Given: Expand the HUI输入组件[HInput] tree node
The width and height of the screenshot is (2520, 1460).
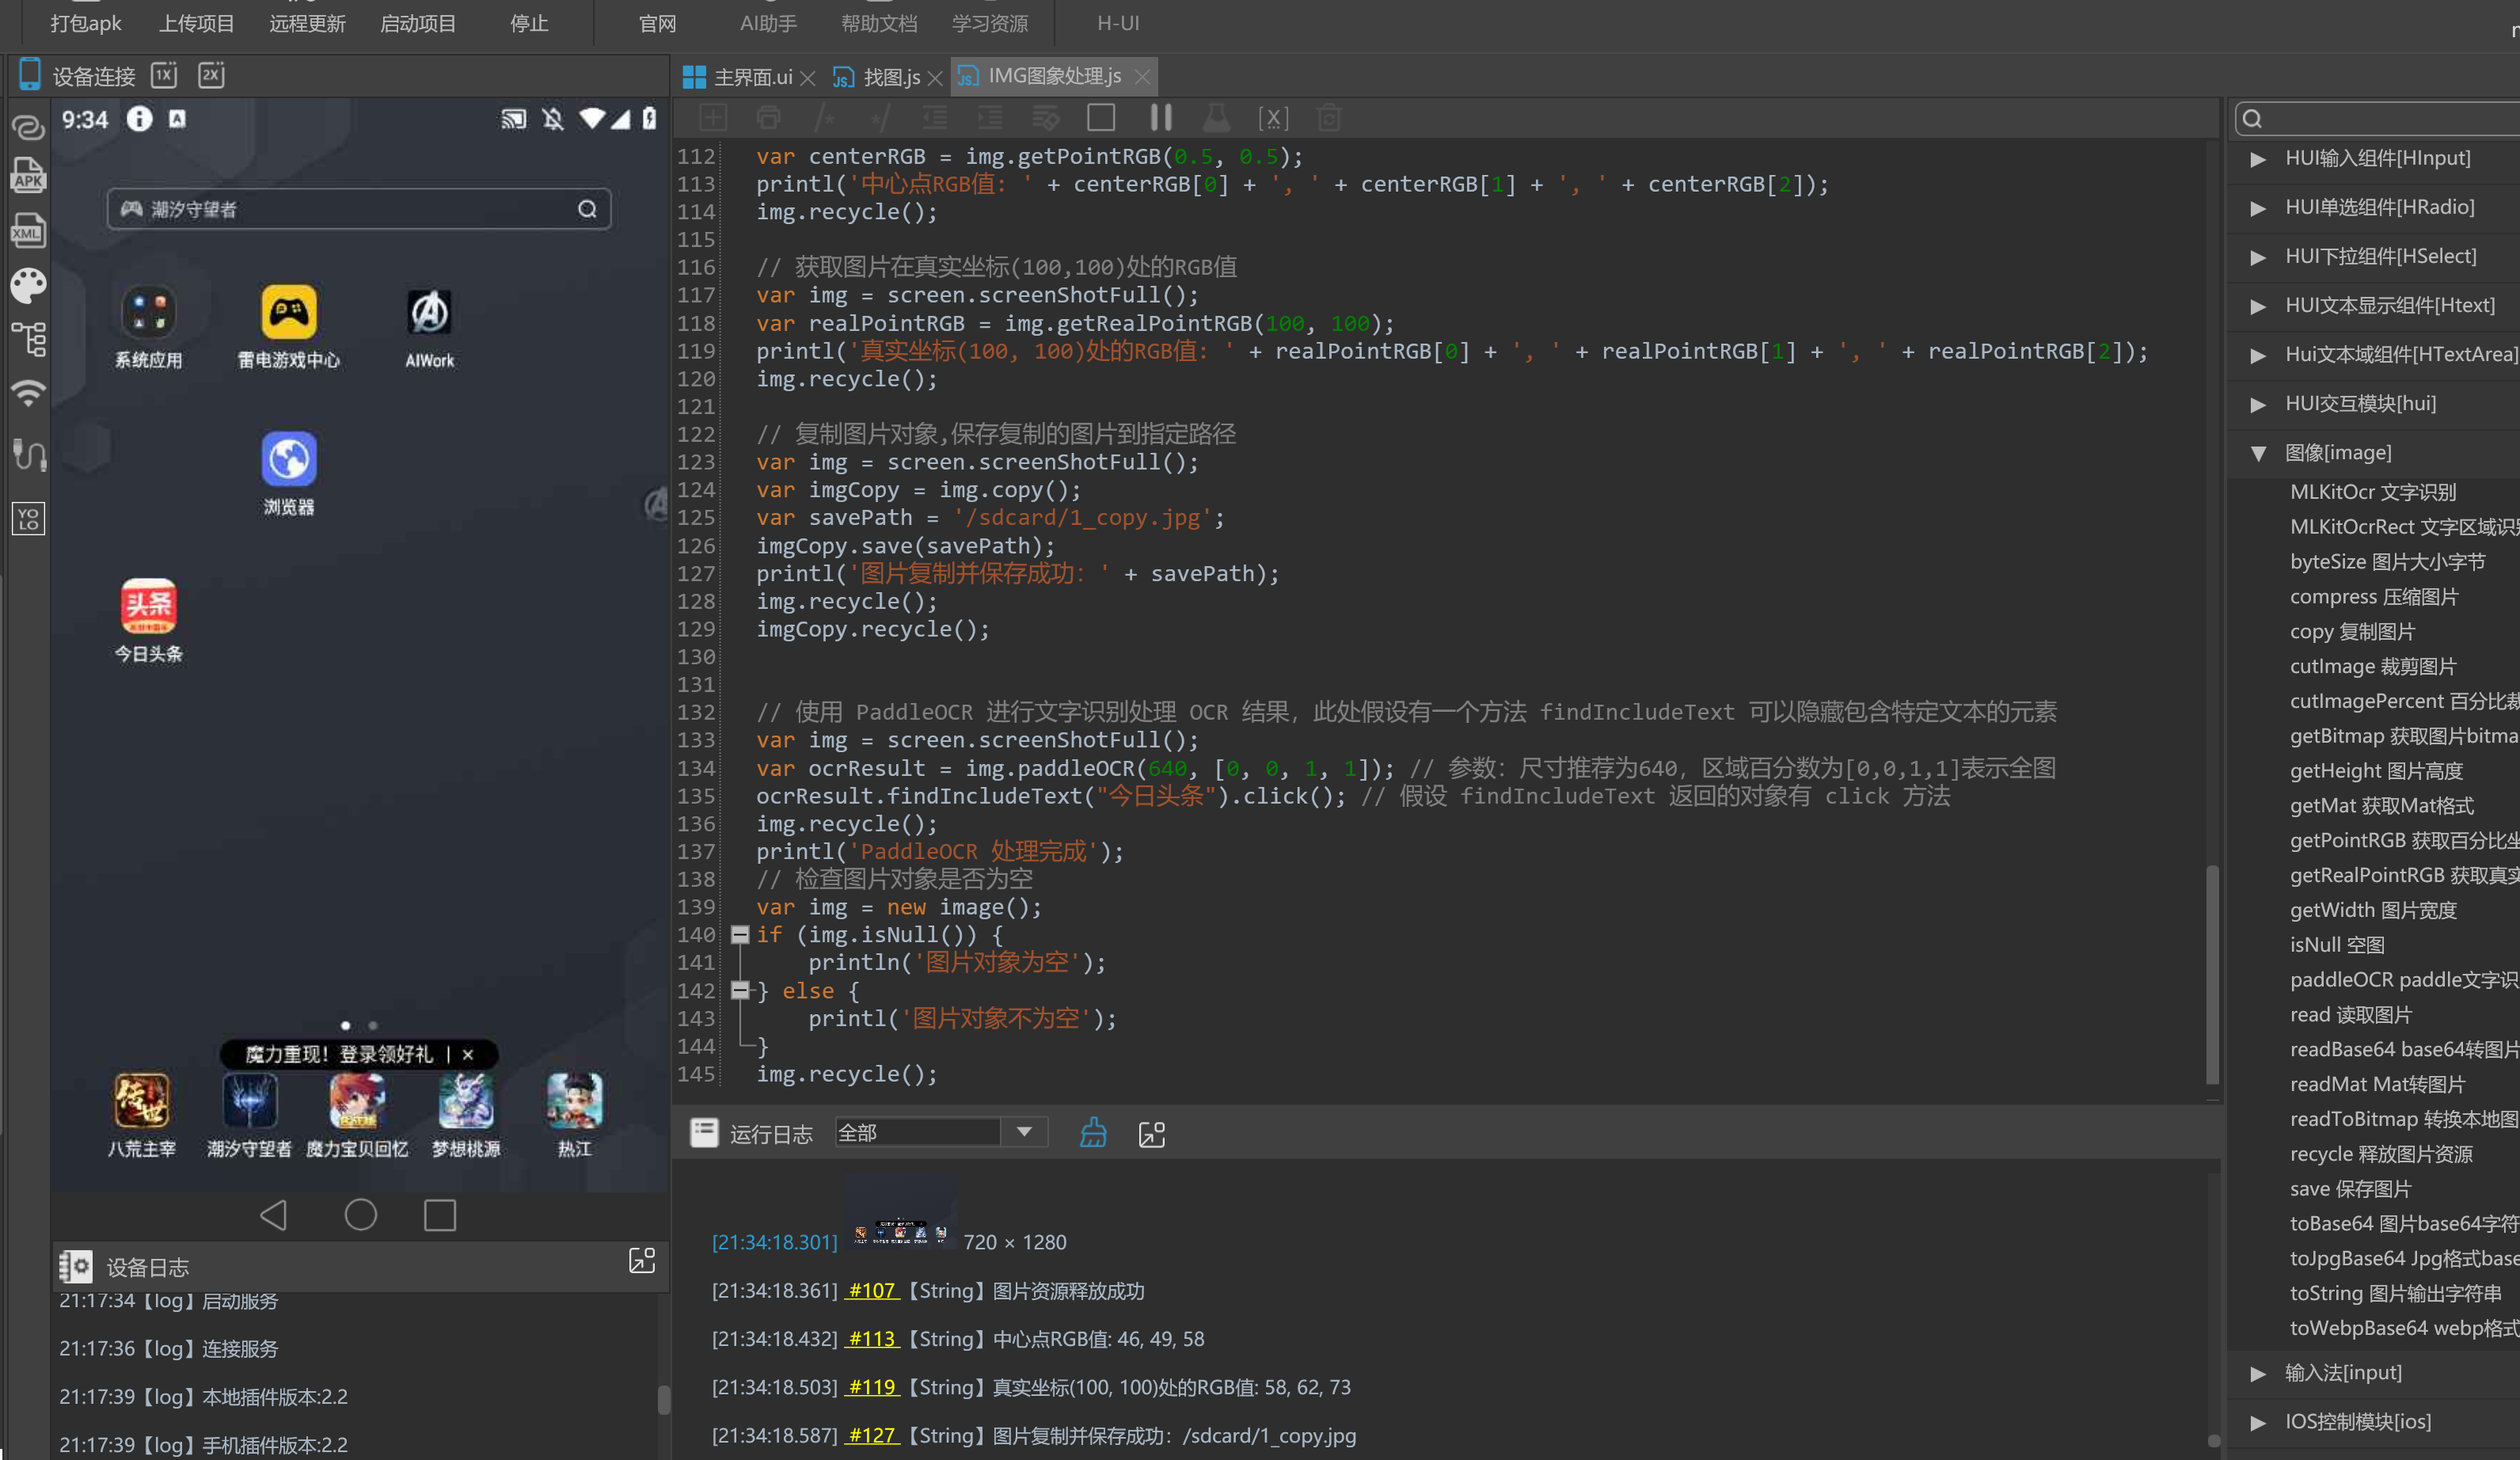Looking at the screenshot, I should pyautogui.click(x=2258, y=159).
